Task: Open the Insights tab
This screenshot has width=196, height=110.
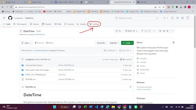Action: (x=81, y=24)
